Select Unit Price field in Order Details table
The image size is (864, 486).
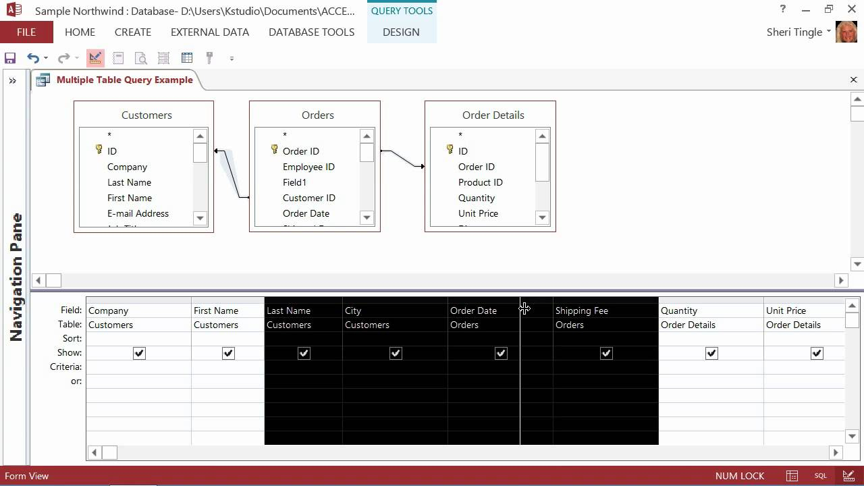[478, 213]
